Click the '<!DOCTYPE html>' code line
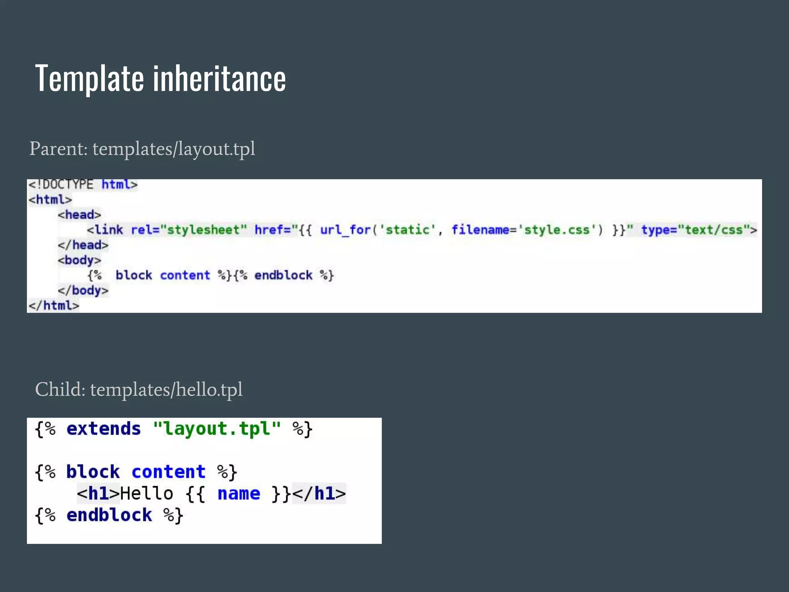The height and width of the screenshot is (592, 789). coord(83,185)
